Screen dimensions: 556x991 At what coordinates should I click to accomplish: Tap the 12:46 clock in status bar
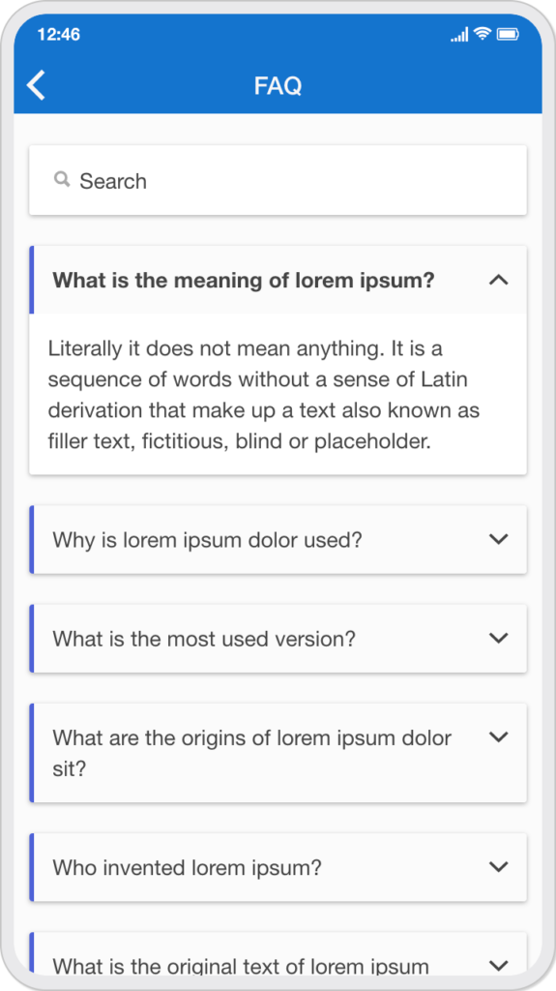[59, 34]
